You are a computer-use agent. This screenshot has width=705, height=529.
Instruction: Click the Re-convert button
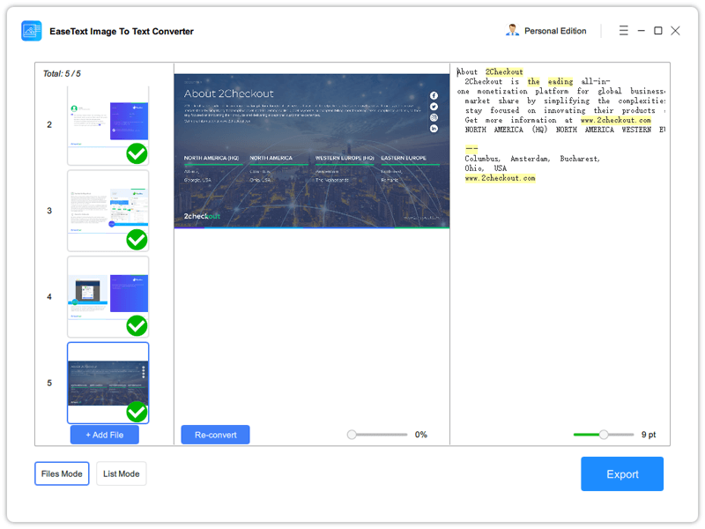point(215,435)
